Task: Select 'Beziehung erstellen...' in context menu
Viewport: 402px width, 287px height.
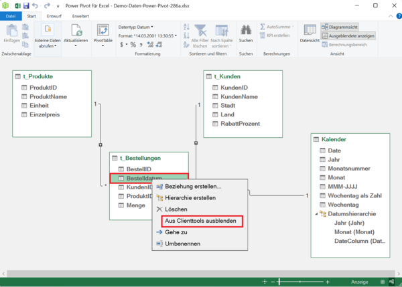Action: (x=193, y=187)
